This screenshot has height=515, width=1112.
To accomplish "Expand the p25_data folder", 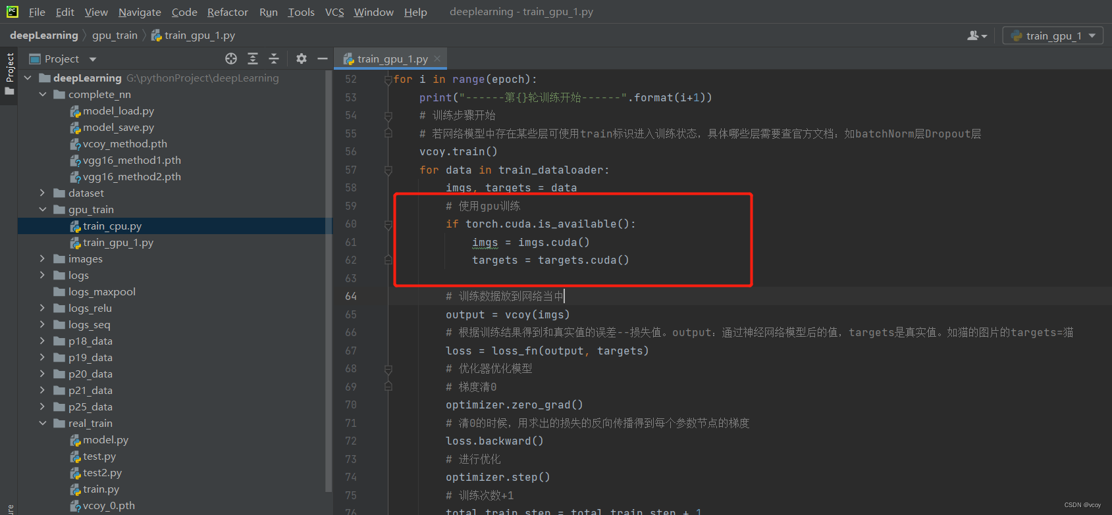I will [42, 406].
